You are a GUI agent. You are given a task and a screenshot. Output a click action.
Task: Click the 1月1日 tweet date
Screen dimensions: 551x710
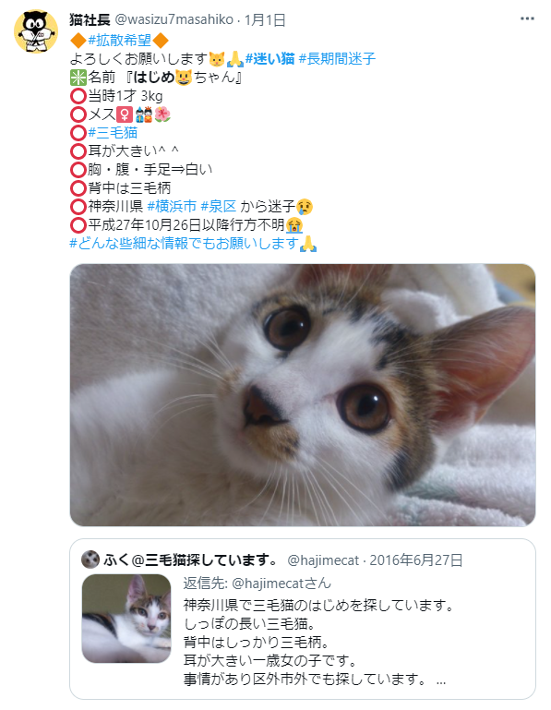tap(265, 20)
